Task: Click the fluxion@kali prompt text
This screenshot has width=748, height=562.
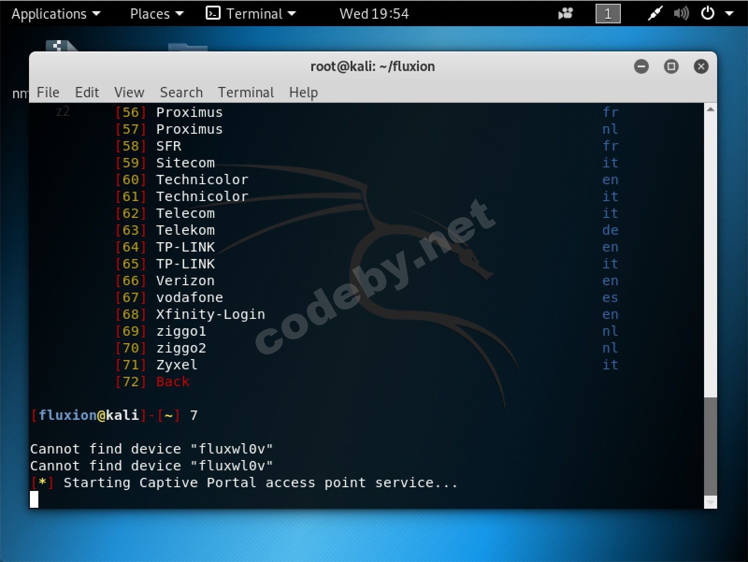Action: 89,415
